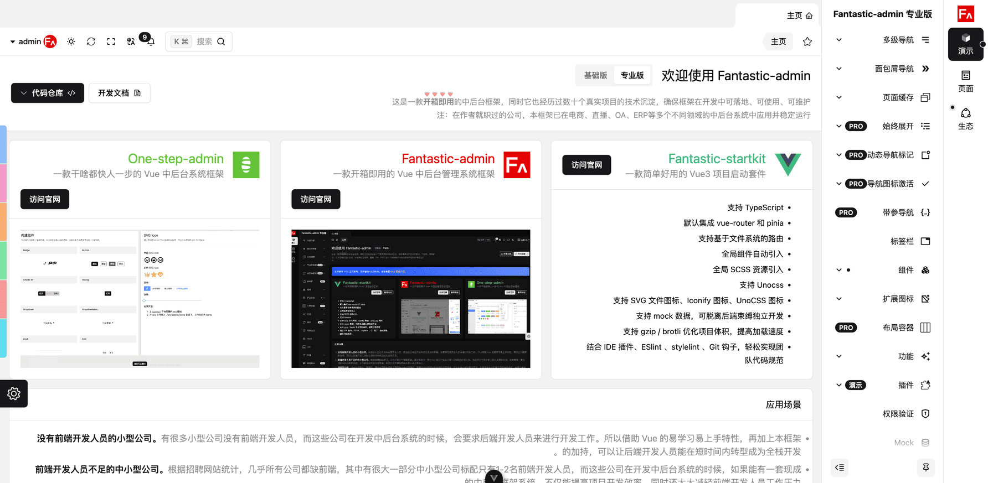This screenshot has height=483, width=988.
Task: Select the 页面 main navigation item
Action: [x=965, y=81]
